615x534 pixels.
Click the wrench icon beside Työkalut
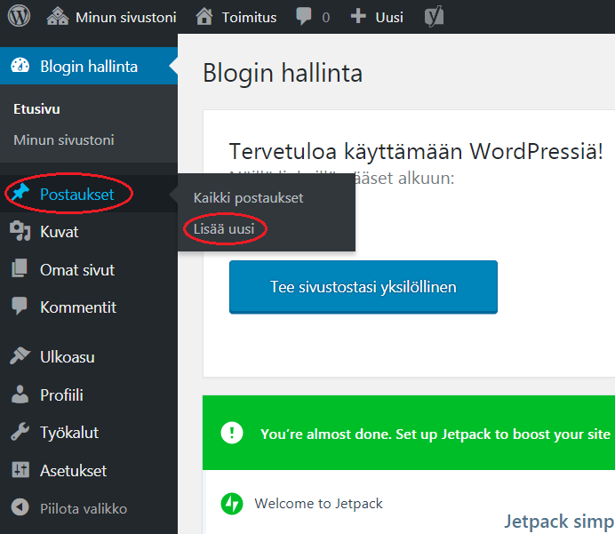[20, 432]
